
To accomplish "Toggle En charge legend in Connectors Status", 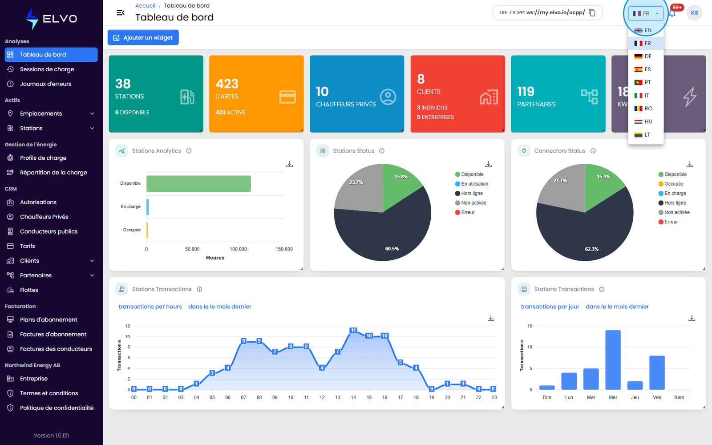I will [672, 194].
